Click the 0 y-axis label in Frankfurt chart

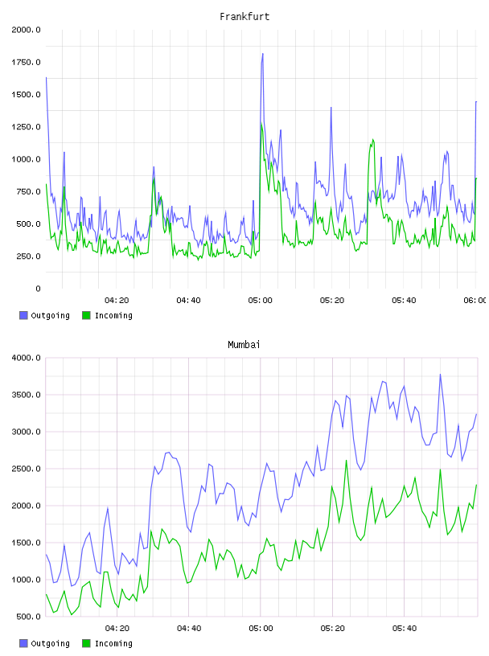(x=38, y=289)
